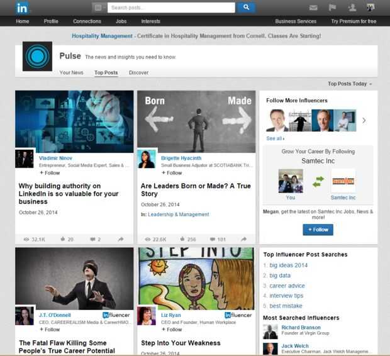
Task: Click Brigette Hyacinth's profile photo
Action: point(147,159)
